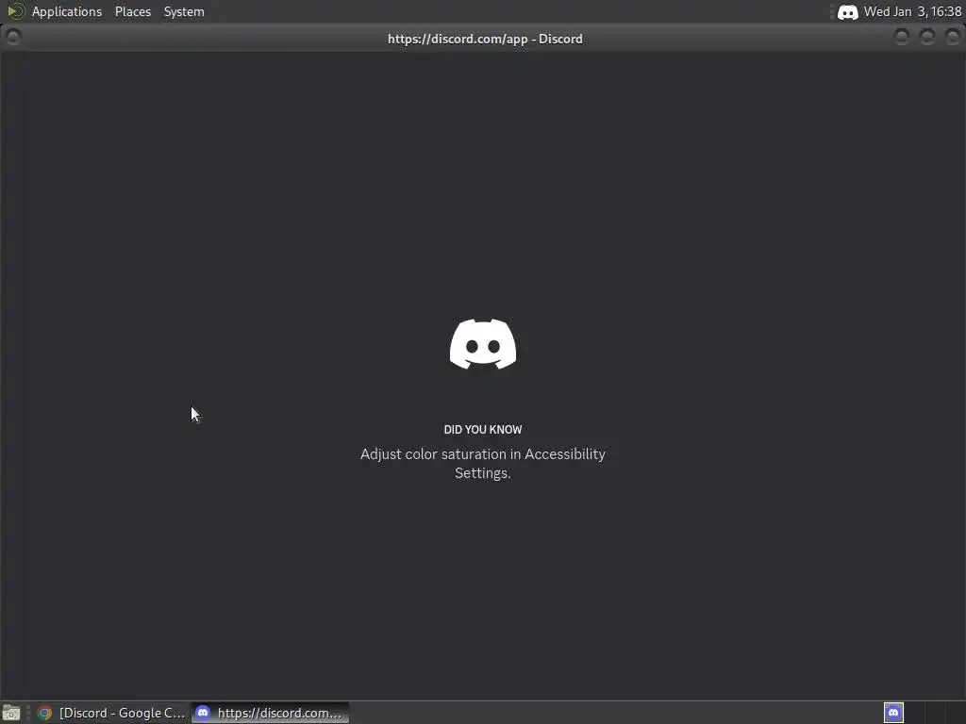Open the System menu
966x724 pixels.
(x=184, y=11)
